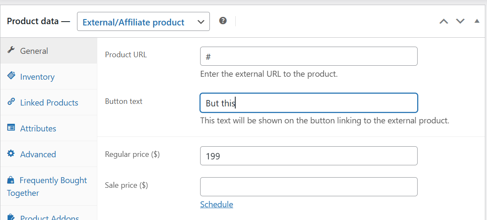Click the Attributes list icon
This screenshot has width=487, height=220.
click(x=11, y=128)
